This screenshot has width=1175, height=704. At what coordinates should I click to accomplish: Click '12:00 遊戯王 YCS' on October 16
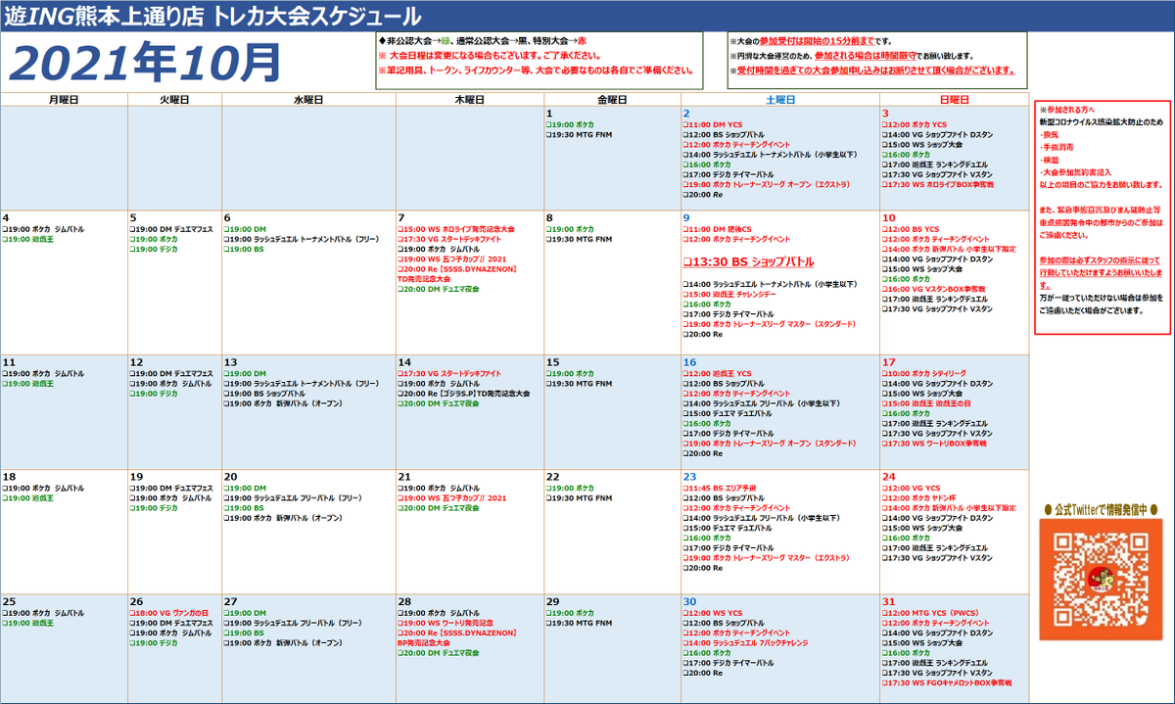[718, 373]
